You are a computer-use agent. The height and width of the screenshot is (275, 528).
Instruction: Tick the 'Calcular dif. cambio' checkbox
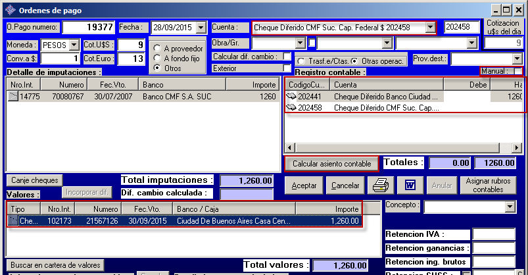[287, 57]
